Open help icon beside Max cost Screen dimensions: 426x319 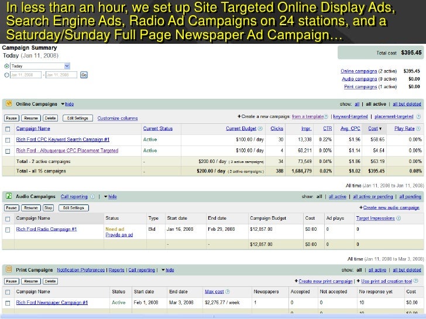click(x=228, y=292)
